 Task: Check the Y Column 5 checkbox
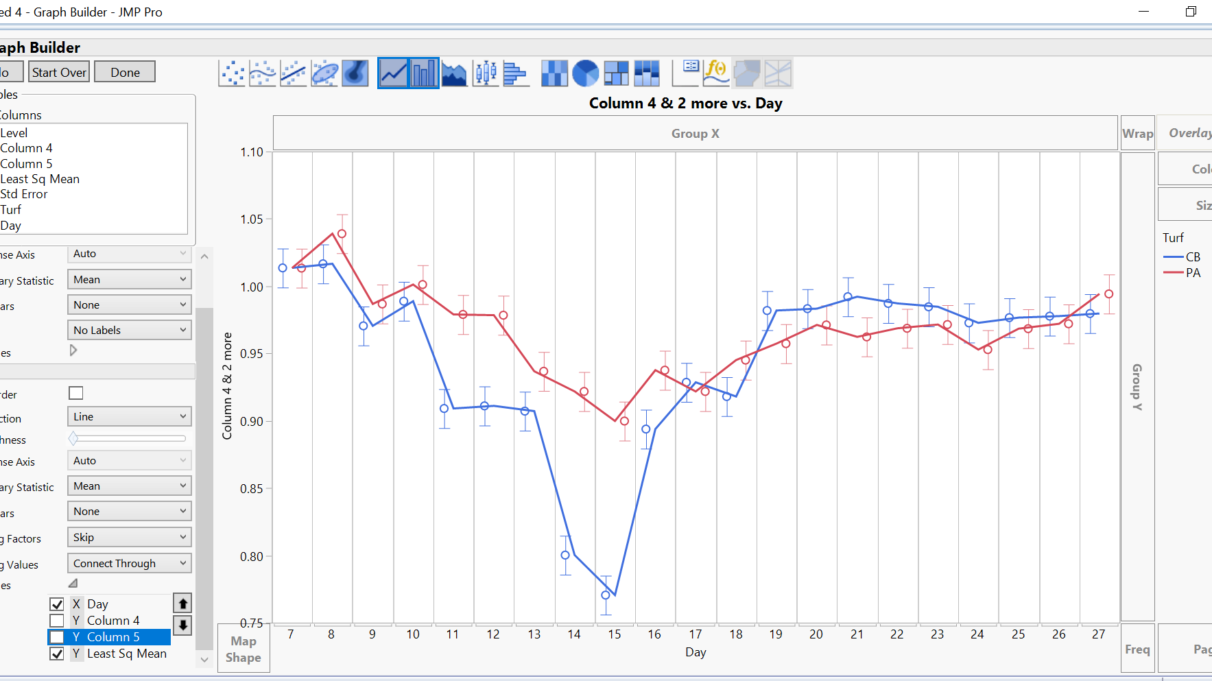coord(57,637)
